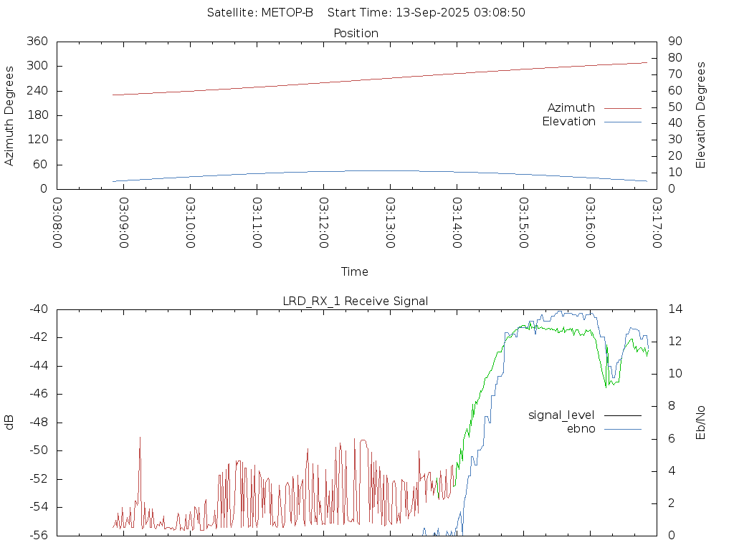This screenshot has height=550, width=734.
Task: Click the 240 azimuth axis value
Action: point(37,90)
